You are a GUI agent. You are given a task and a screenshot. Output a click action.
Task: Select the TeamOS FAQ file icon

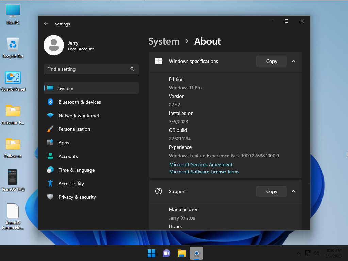tap(13, 180)
